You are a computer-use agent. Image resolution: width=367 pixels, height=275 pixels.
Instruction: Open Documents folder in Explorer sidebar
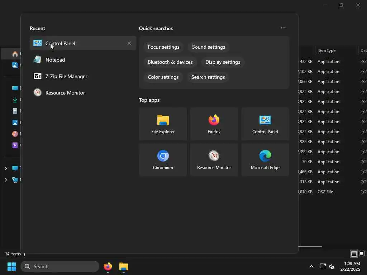click(x=15, y=111)
